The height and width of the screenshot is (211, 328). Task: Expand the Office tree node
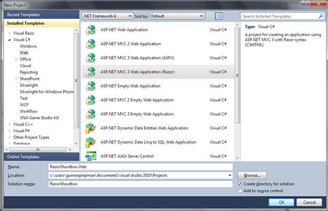click(x=16, y=60)
